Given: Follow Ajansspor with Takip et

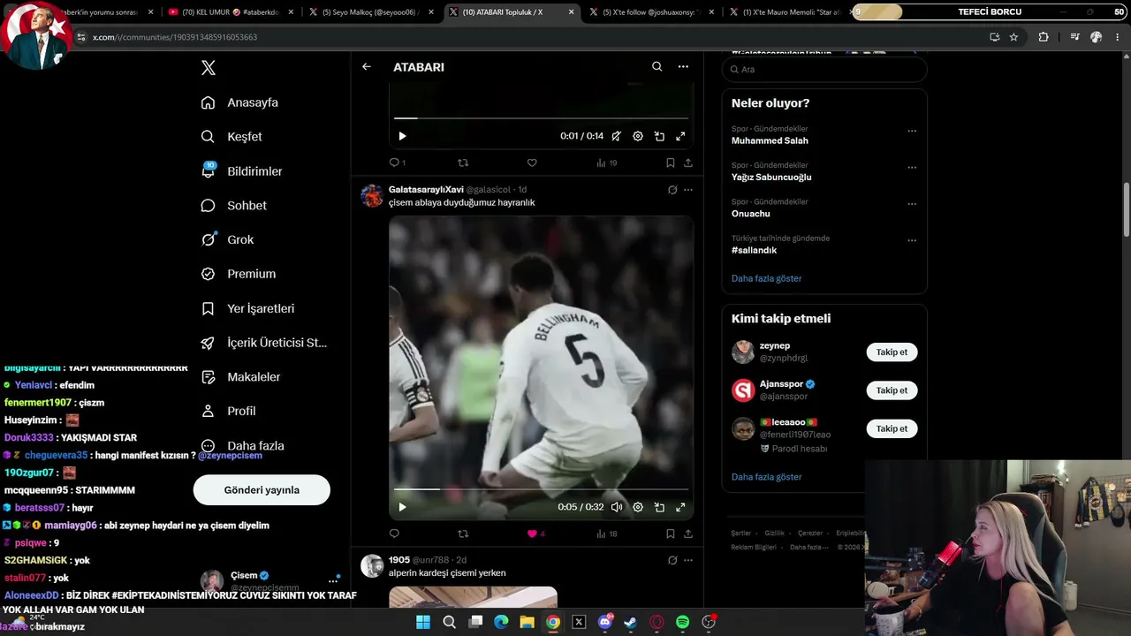Looking at the screenshot, I should (892, 390).
